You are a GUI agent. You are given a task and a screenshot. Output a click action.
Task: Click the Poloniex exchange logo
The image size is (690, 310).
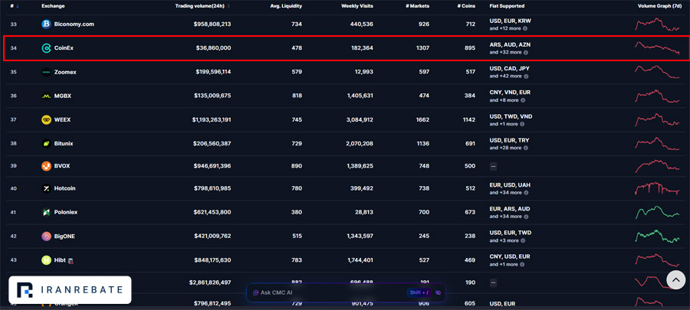pyautogui.click(x=46, y=212)
